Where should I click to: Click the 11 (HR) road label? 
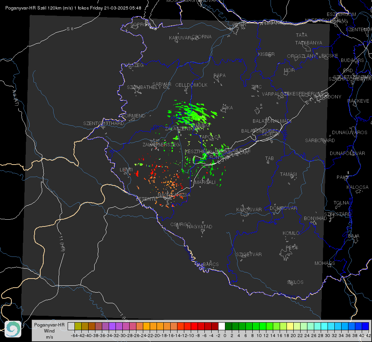[62, 244]
